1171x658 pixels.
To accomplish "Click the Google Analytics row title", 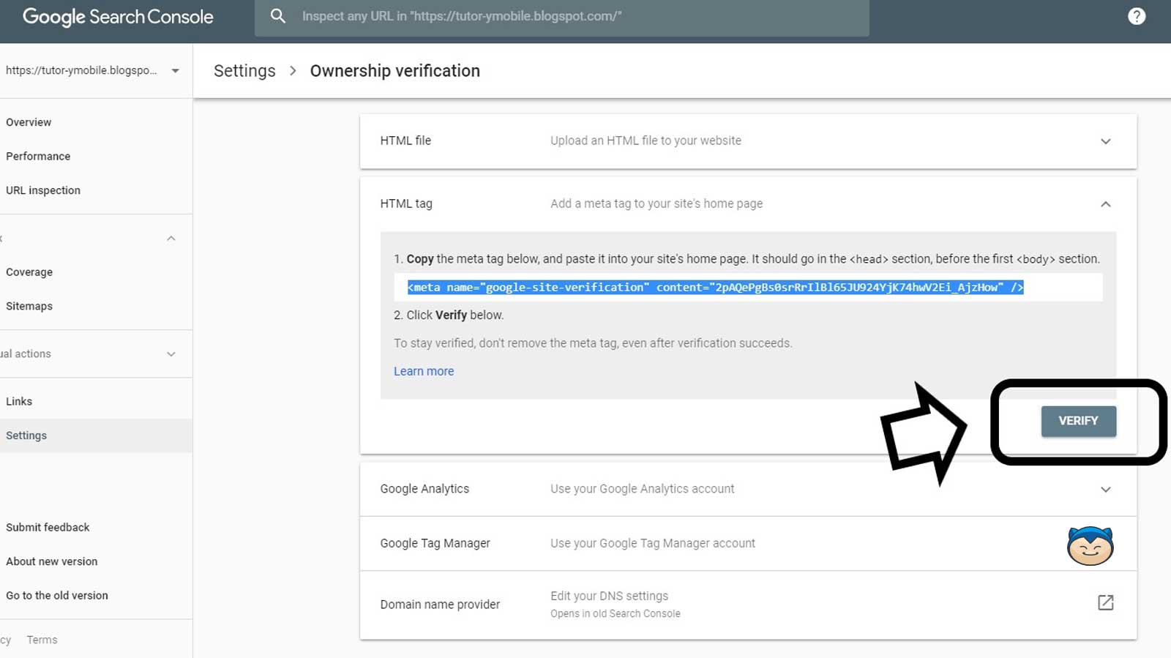I will pos(424,489).
